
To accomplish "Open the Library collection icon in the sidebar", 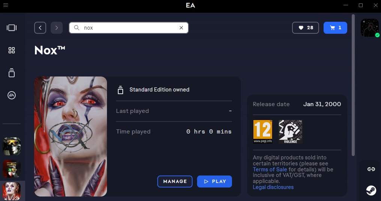I will (x=12, y=73).
